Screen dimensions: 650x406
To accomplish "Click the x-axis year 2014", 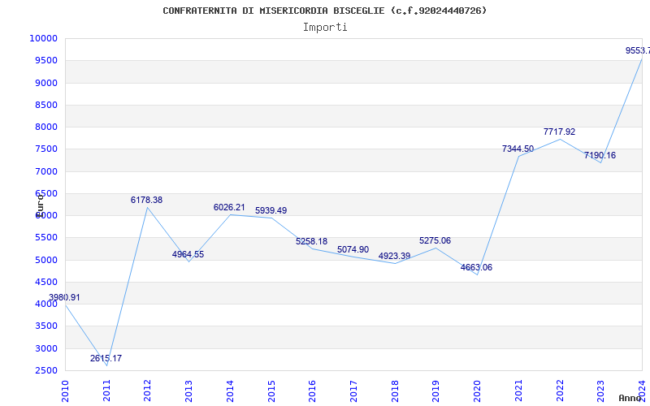I will (230, 391).
